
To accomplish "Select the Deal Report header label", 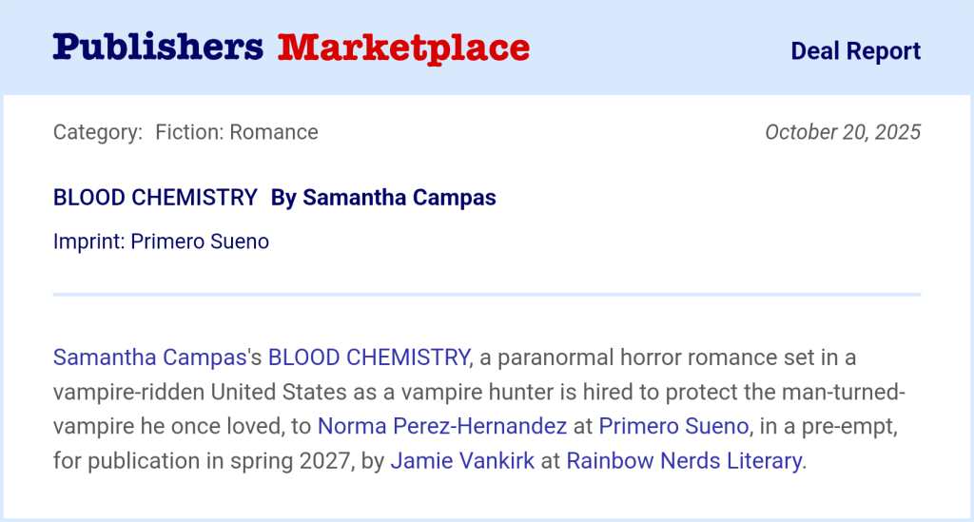I will (x=855, y=51).
